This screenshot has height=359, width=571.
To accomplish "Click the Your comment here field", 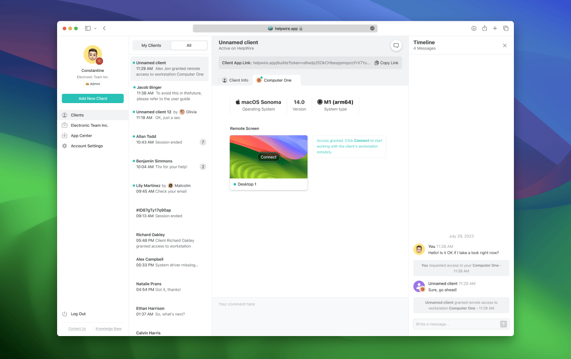I will [310, 317].
